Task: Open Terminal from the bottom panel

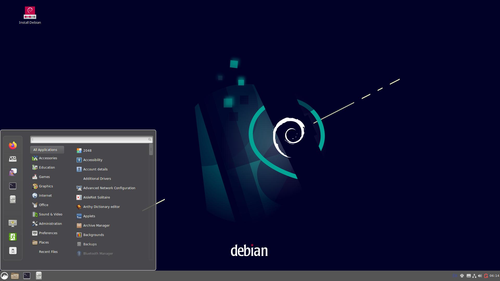Action: (x=27, y=276)
